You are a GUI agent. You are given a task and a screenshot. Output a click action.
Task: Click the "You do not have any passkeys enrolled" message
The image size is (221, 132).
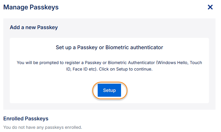43,127
